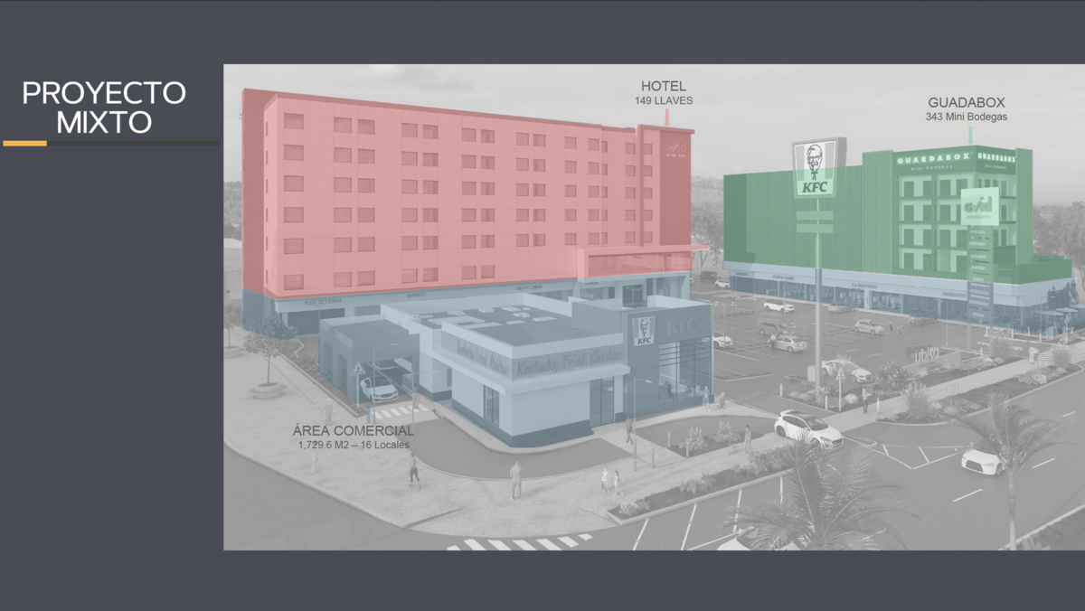Click the 1,729.6 M2 – 16 Locales caption
This screenshot has height=611, width=1085.
(354, 446)
